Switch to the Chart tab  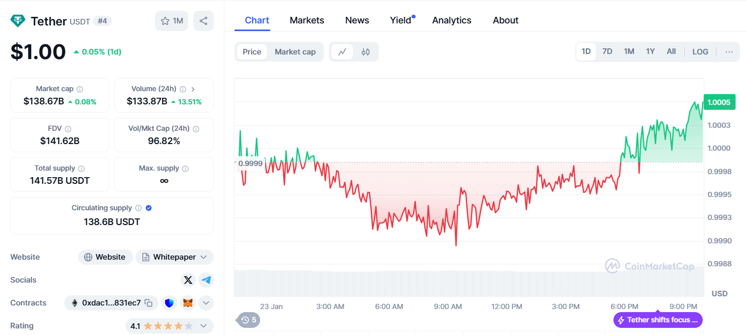click(257, 20)
